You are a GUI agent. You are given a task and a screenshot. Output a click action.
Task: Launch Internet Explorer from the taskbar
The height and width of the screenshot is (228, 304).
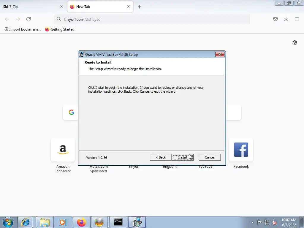tap(26, 222)
